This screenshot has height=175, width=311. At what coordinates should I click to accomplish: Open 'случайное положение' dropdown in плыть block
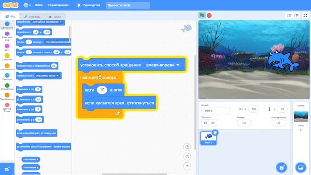coord(57,42)
